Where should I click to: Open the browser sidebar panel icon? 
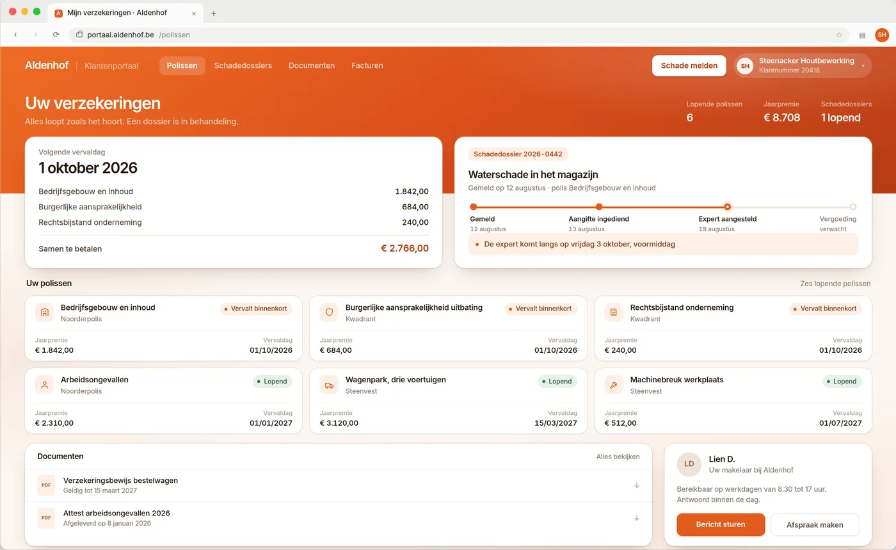coord(862,35)
